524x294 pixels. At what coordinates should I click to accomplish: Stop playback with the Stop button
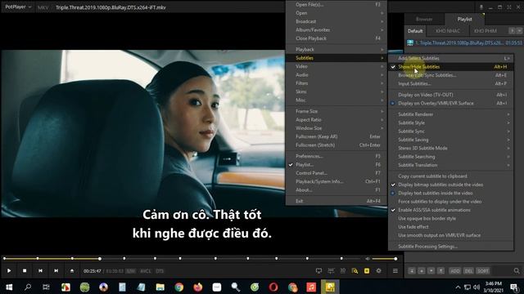click(x=25, y=270)
